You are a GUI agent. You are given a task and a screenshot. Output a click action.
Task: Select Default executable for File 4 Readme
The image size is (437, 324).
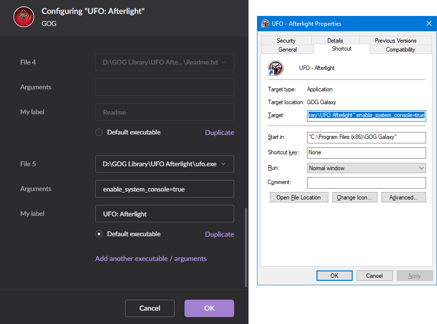click(99, 132)
